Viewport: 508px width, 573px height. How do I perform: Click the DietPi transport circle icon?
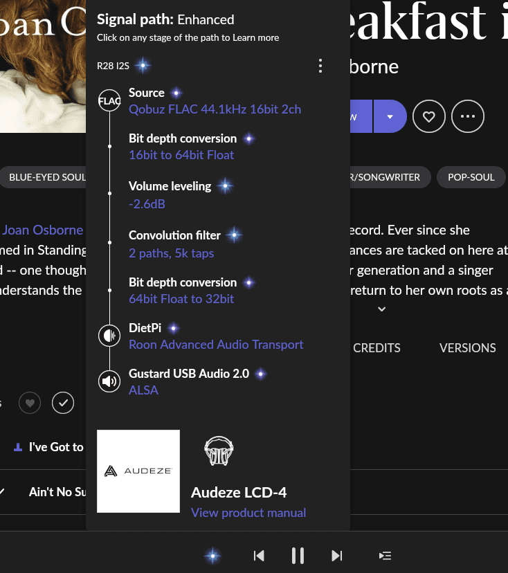coord(109,336)
